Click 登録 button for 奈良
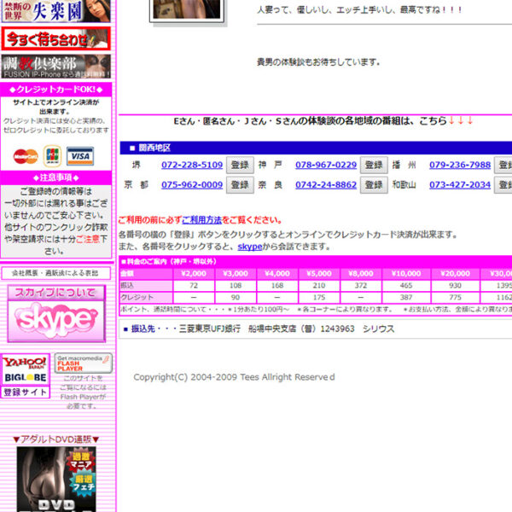The image size is (512, 512). 374,185
